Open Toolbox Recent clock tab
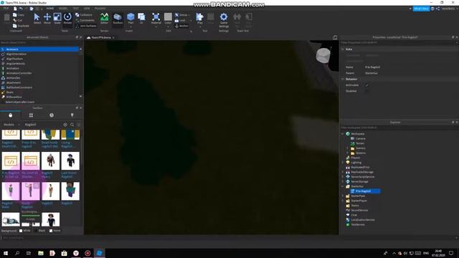The image size is (459, 258). [x=52, y=115]
